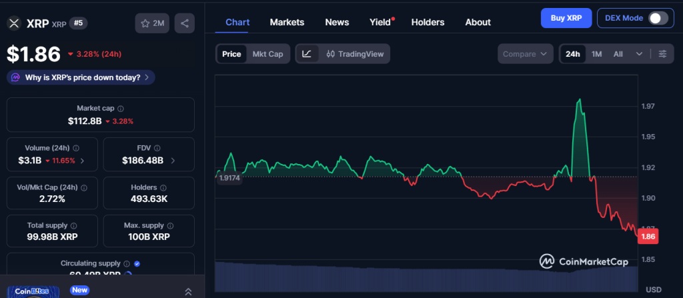Open the 'Why is XRP's price down today?' link

pyautogui.click(x=81, y=77)
